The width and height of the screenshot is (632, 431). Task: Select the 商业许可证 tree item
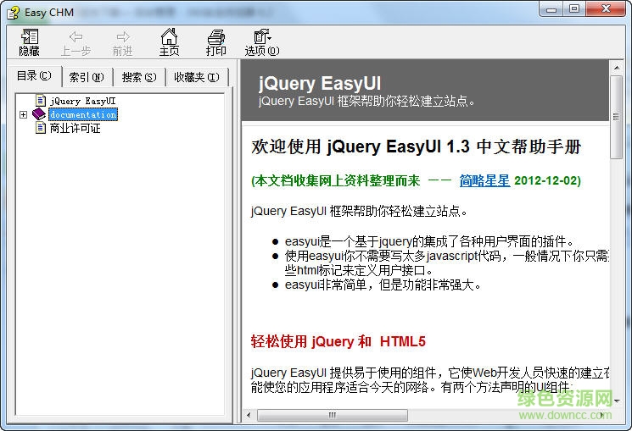(75, 129)
